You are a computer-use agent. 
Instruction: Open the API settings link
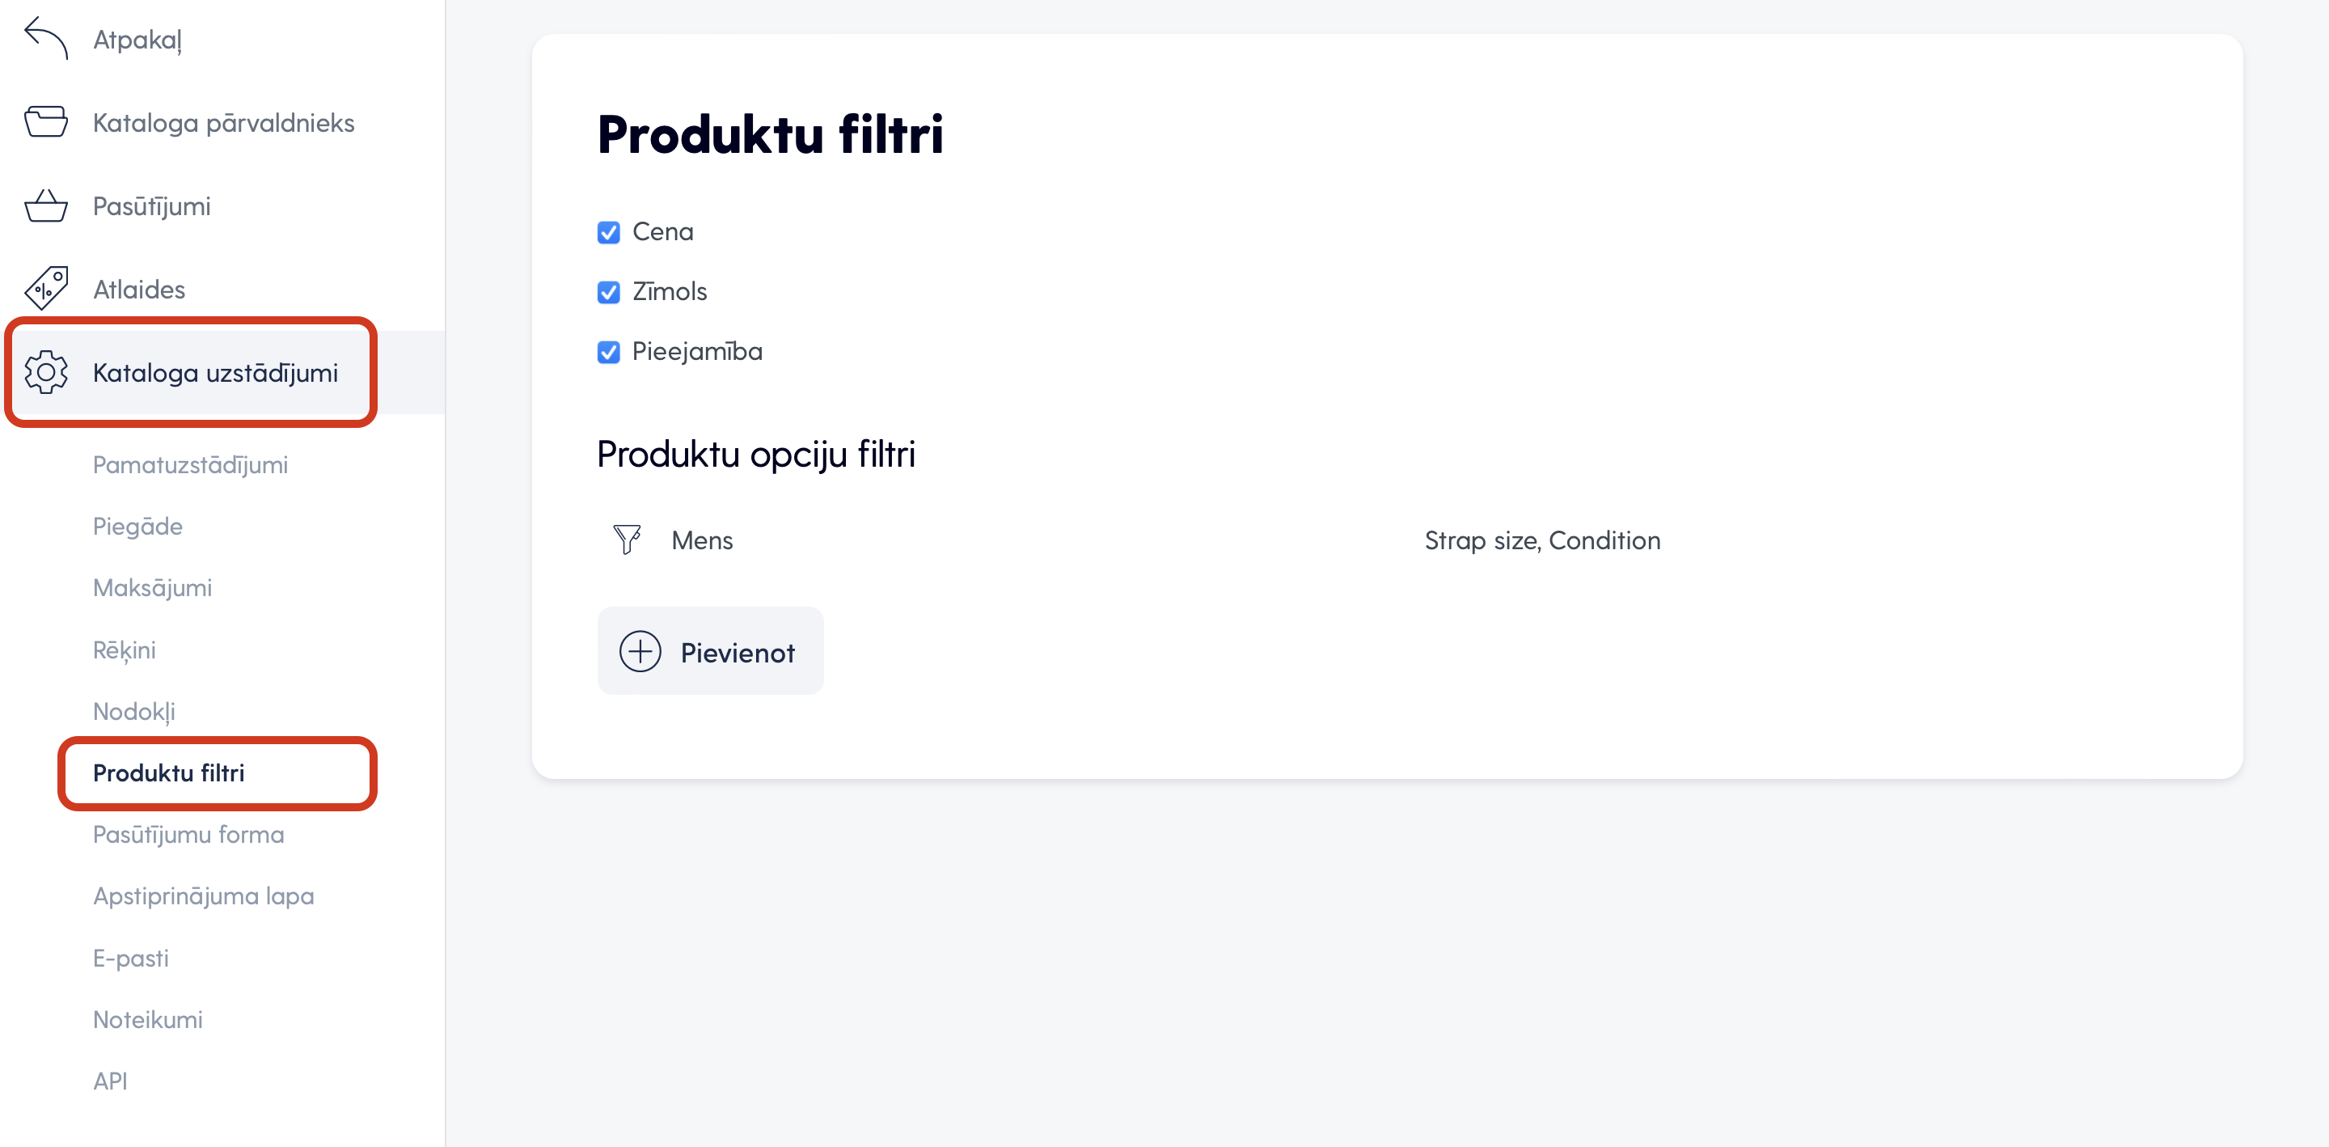(x=110, y=1081)
